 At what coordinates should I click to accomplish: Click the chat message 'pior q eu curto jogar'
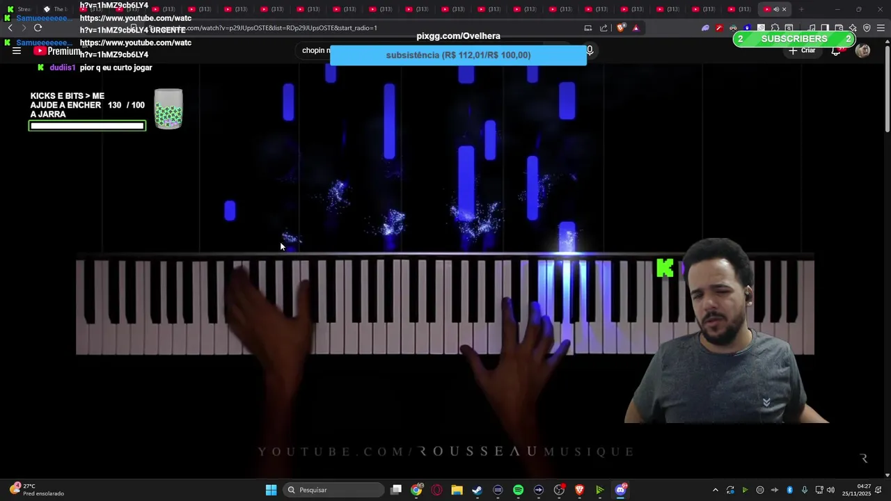pyautogui.click(x=115, y=67)
